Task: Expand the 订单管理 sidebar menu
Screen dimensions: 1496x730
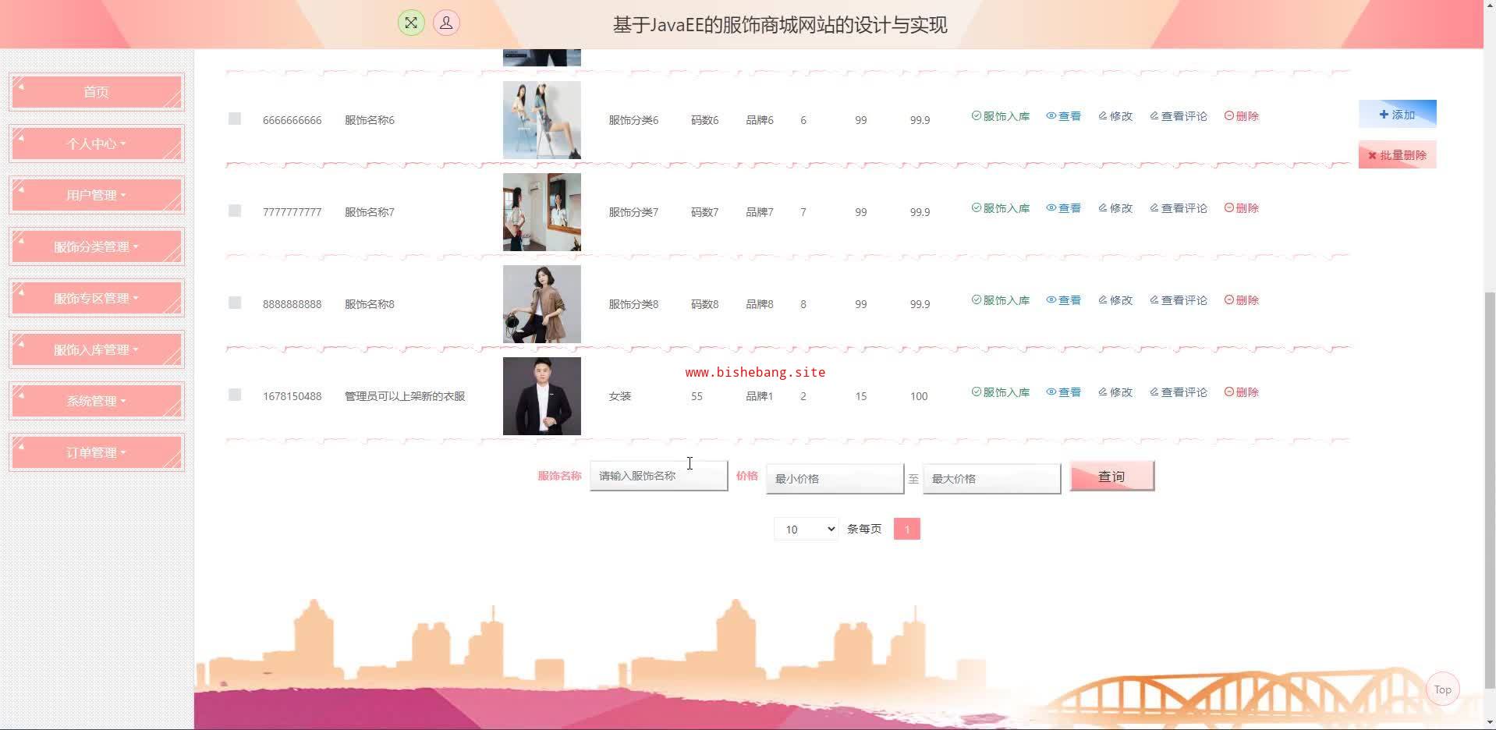Action: point(97,452)
